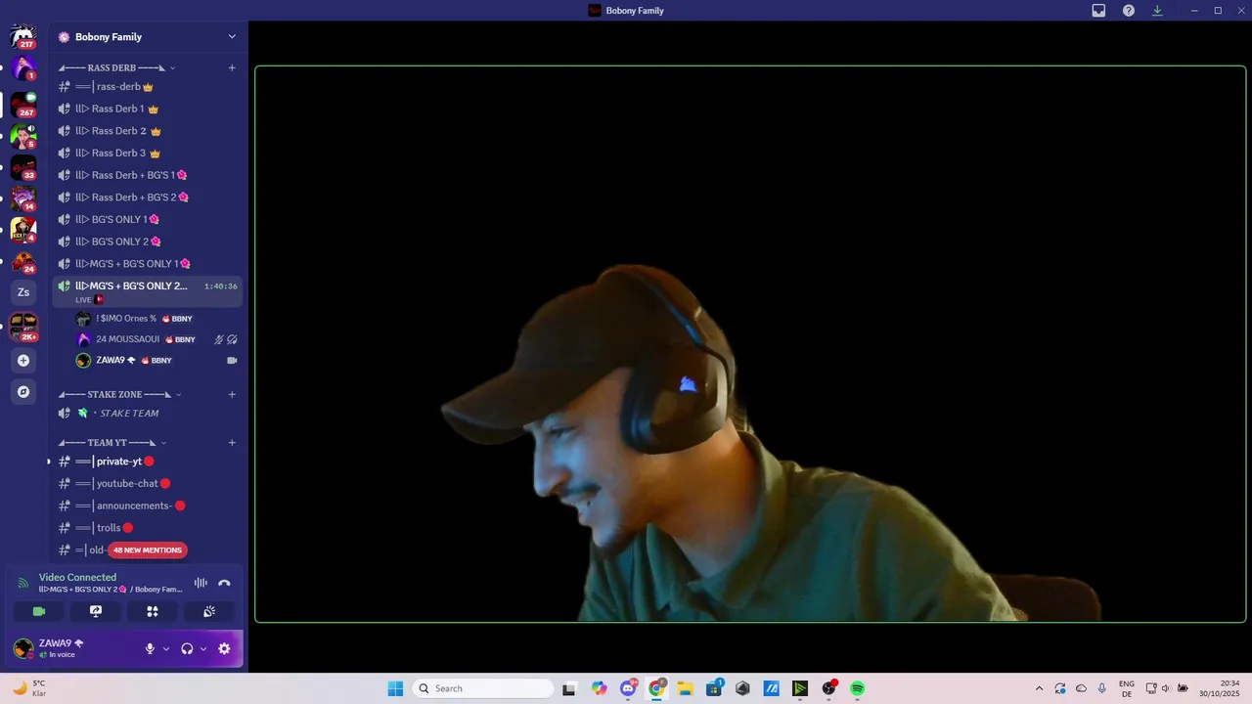Turn off the camera in the voice panel
The height and width of the screenshot is (704, 1252).
(x=39, y=611)
